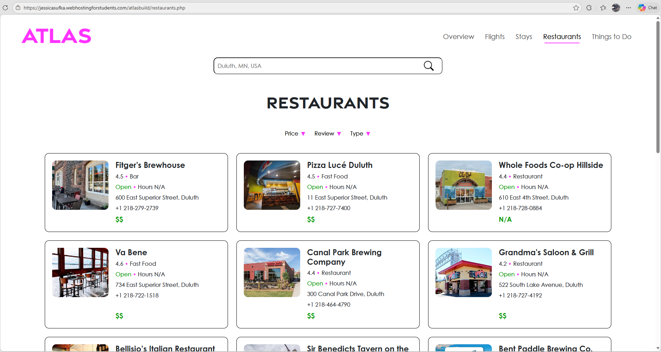
Task: Click phone number +1 218-722-1518
Action: 137,295
